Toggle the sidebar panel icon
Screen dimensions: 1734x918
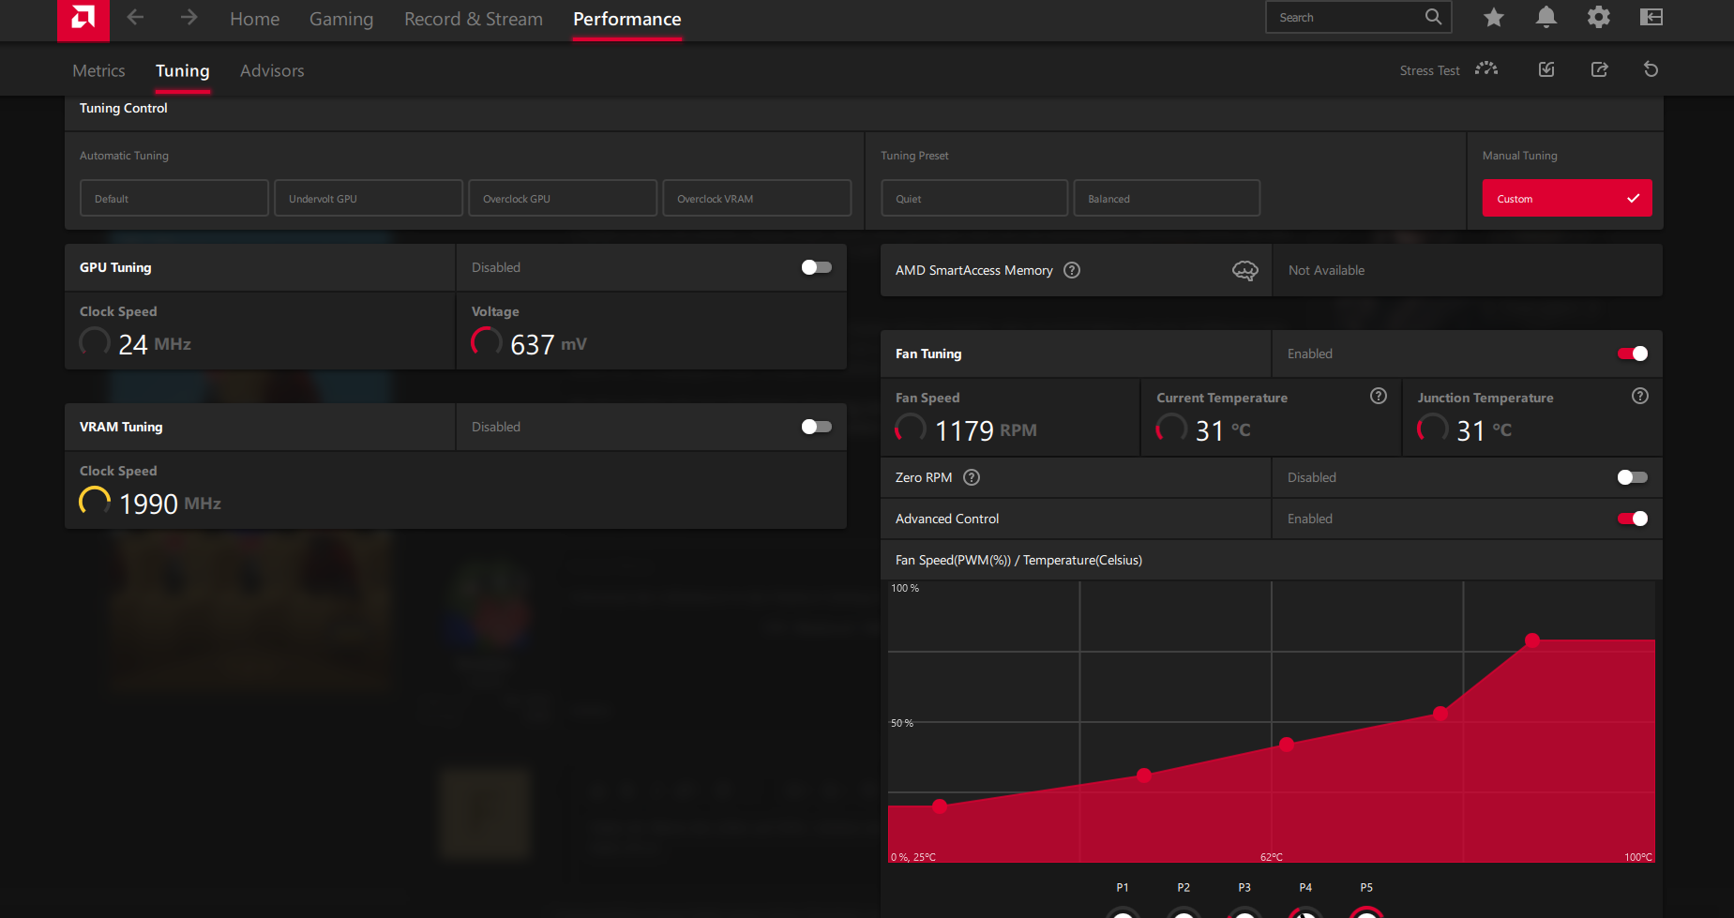pyautogui.click(x=1651, y=17)
